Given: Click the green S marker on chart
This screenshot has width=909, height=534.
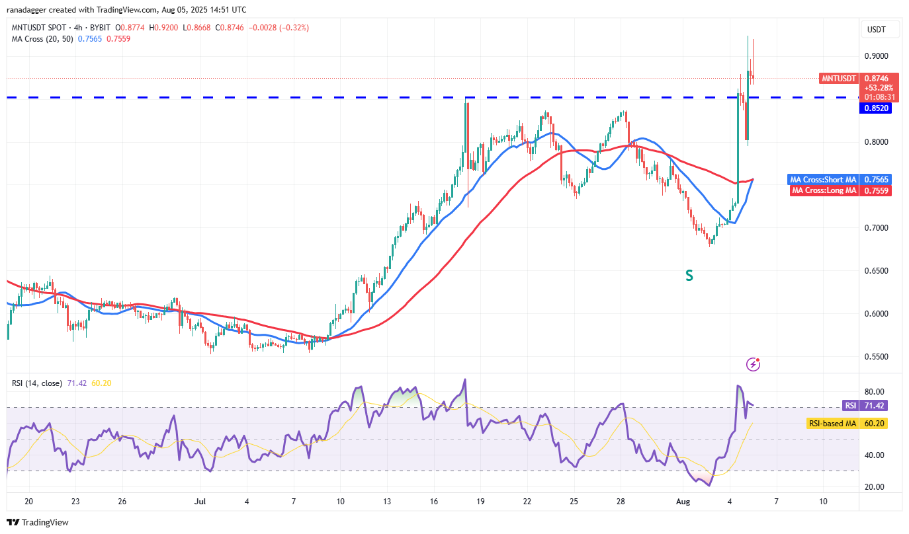Looking at the screenshot, I should (689, 276).
